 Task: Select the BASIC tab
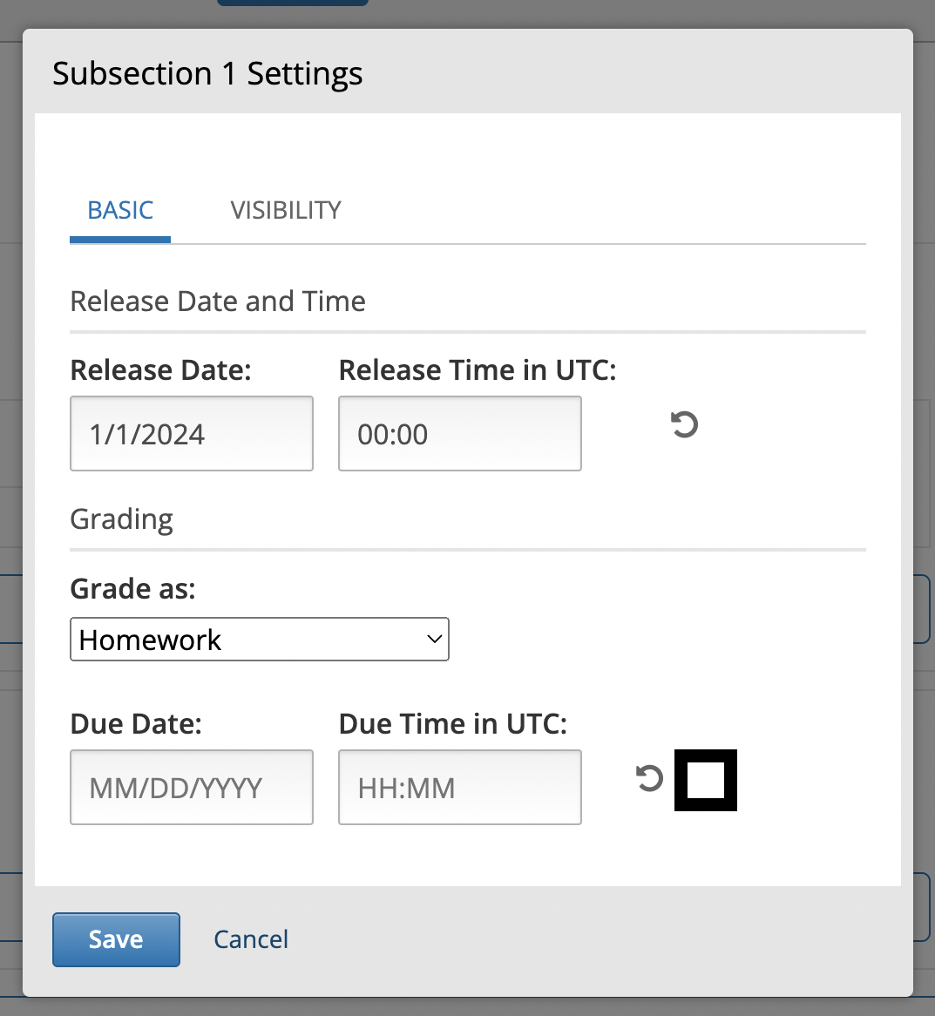pyautogui.click(x=119, y=210)
